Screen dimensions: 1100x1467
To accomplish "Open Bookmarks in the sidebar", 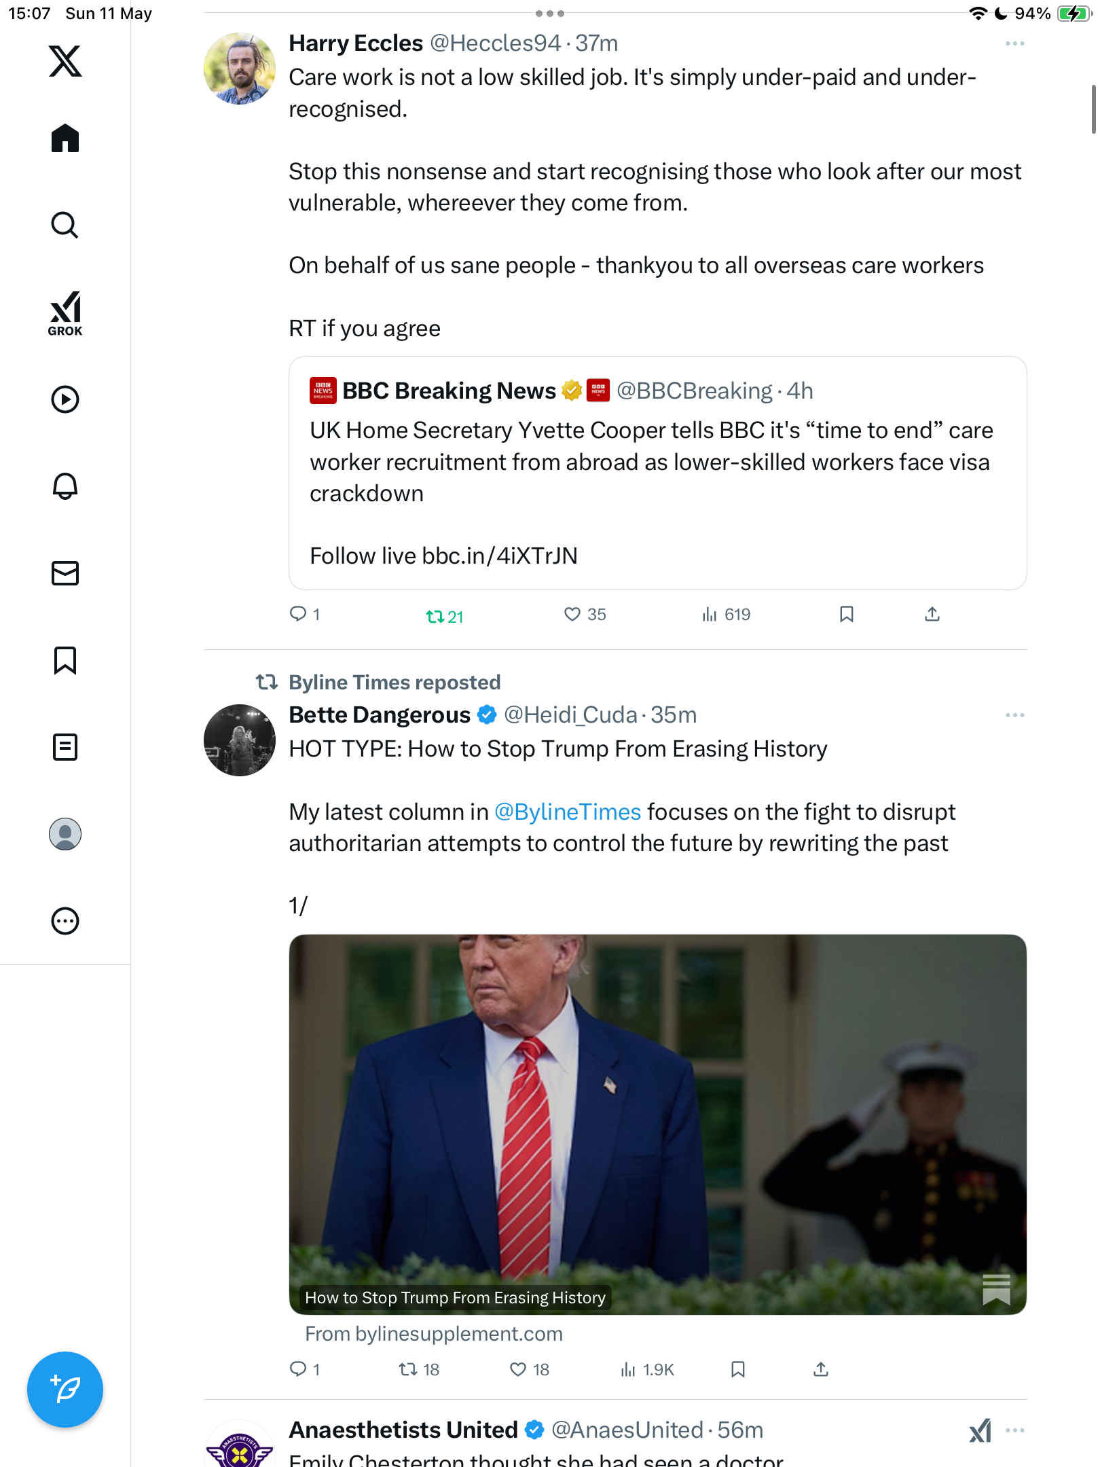I will 65,660.
